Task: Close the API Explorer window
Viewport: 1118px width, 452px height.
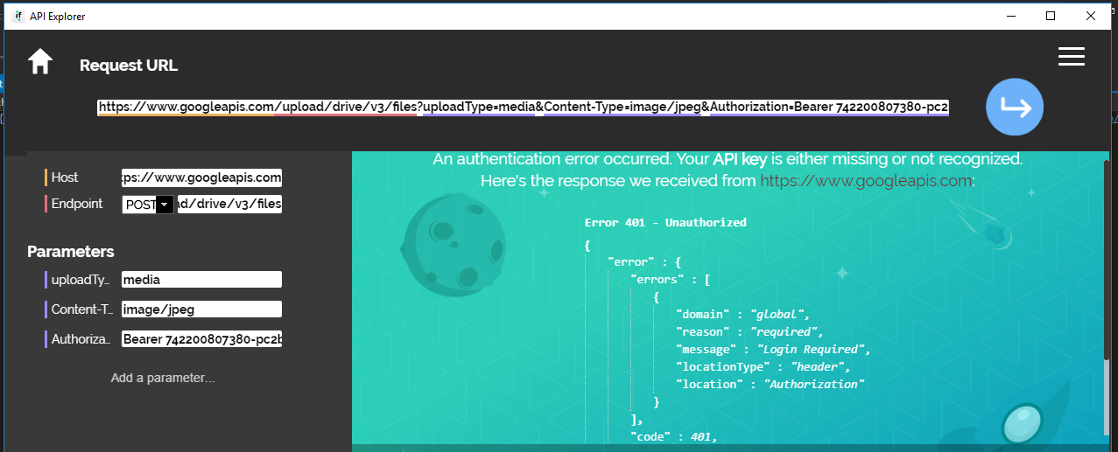Action: coord(1091,16)
